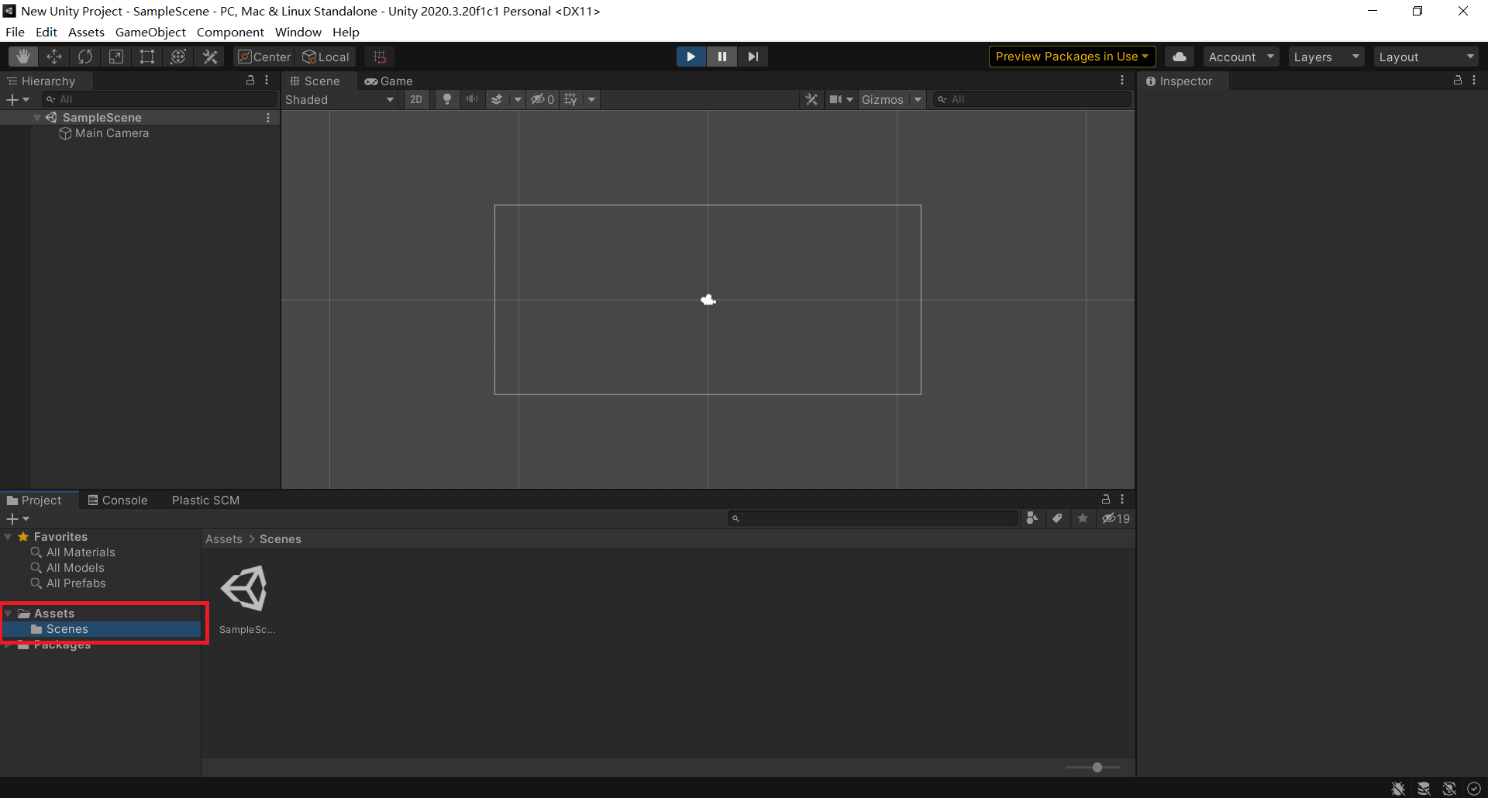1488x798 pixels.
Task: Toggle scene audio mute
Action: pyautogui.click(x=471, y=99)
